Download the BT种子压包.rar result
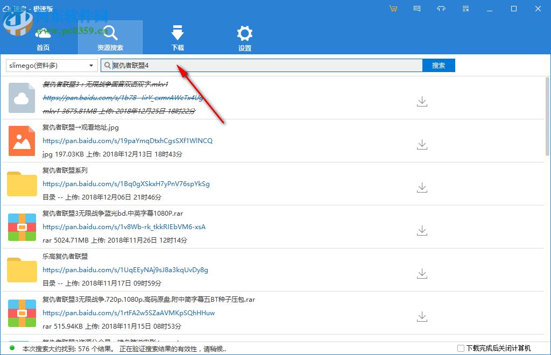Viewport: 551px width, 355px height. [422, 317]
